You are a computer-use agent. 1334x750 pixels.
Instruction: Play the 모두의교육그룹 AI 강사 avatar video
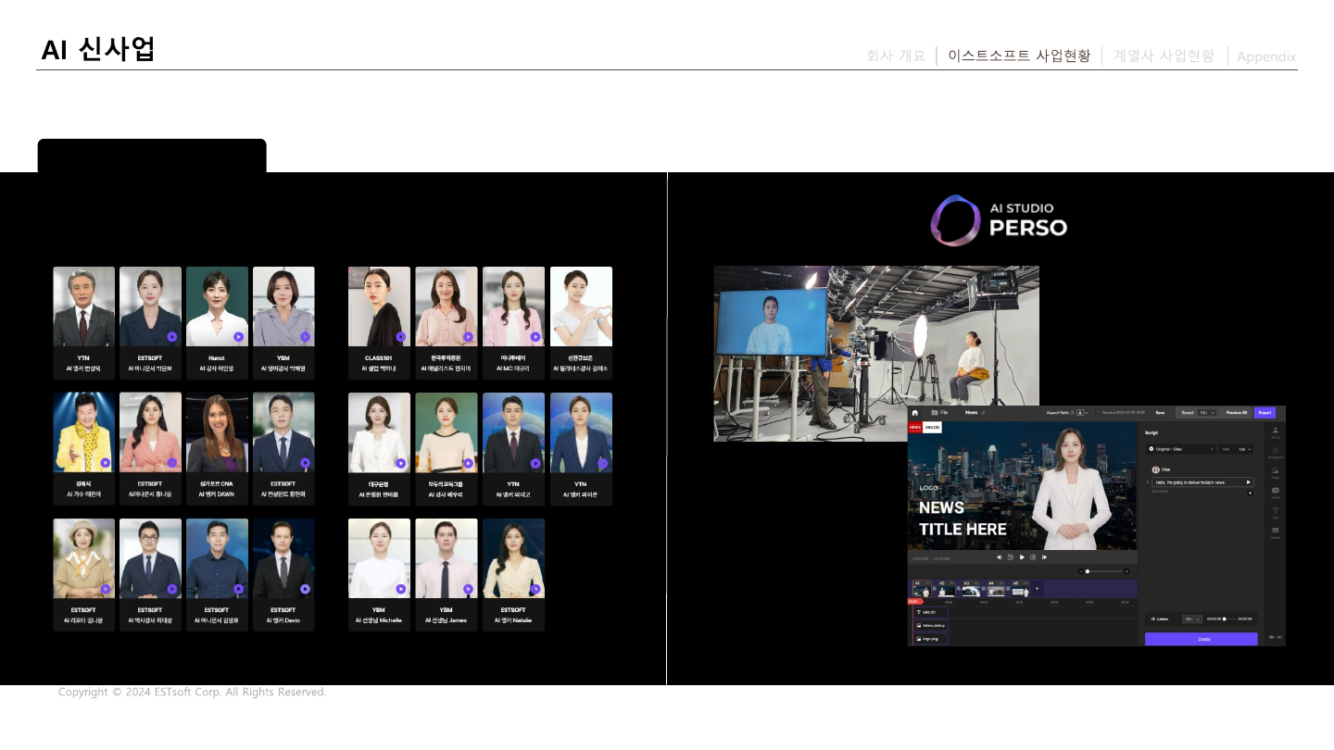pos(468,463)
